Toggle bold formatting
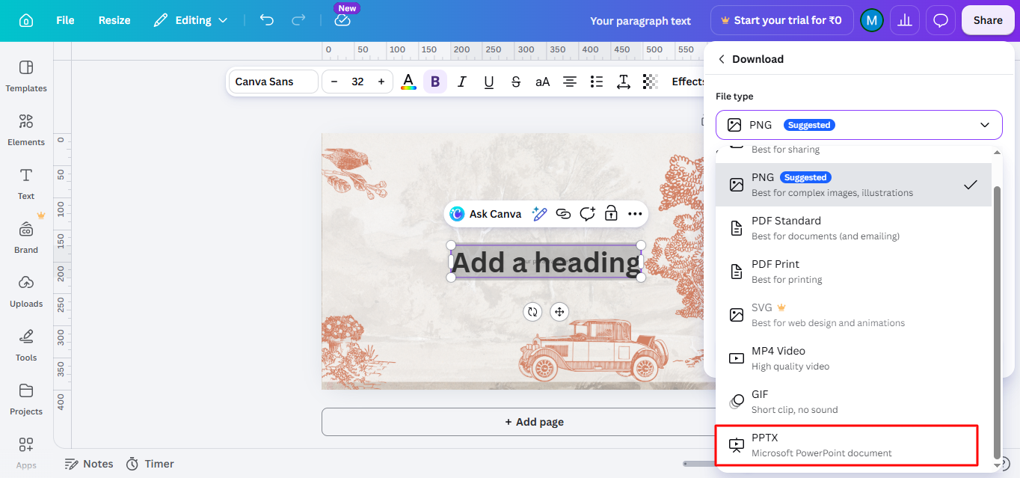The image size is (1020, 478). point(435,82)
